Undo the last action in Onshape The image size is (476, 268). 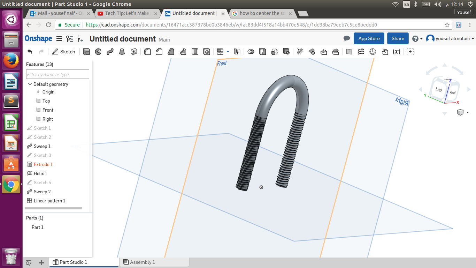tap(30, 52)
